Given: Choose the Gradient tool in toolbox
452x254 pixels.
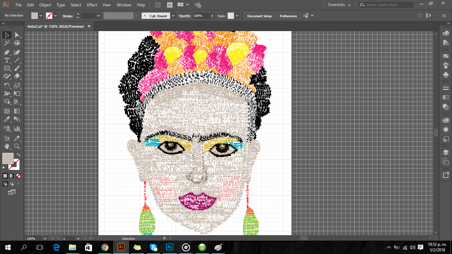Looking at the screenshot, I should pos(17,111).
